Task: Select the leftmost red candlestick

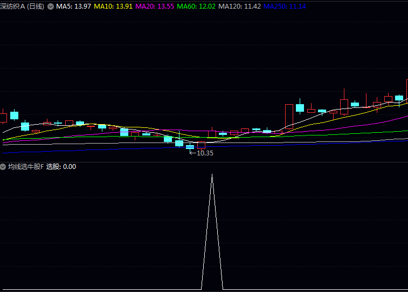Action: 2,118
